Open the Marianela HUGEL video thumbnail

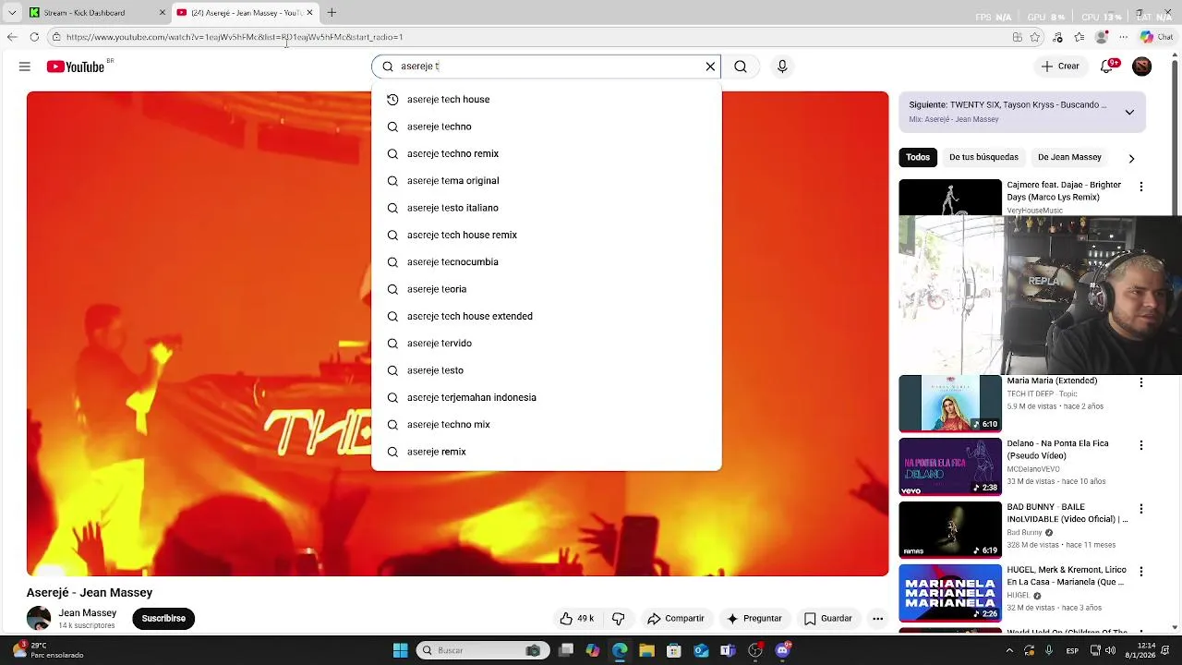[950, 593]
